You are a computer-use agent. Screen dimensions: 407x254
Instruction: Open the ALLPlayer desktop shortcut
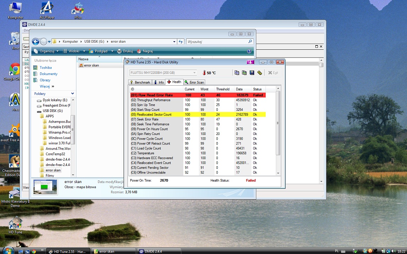tap(47, 10)
